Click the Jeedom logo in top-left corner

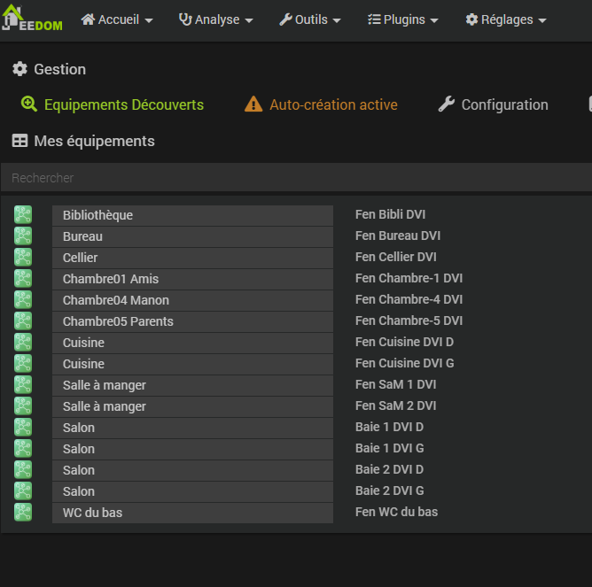tap(33, 19)
